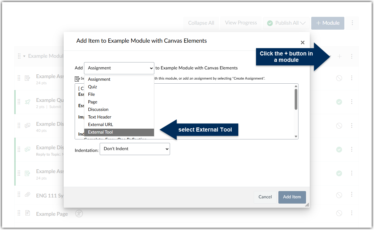Close the Add Item dialog with the X
The image size is (374, 230).
(x=303, y=43)
